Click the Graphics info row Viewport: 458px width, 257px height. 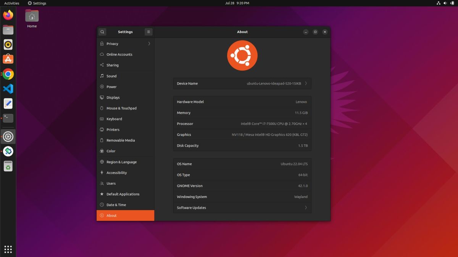pyautogui.click(x=242, y=134)
